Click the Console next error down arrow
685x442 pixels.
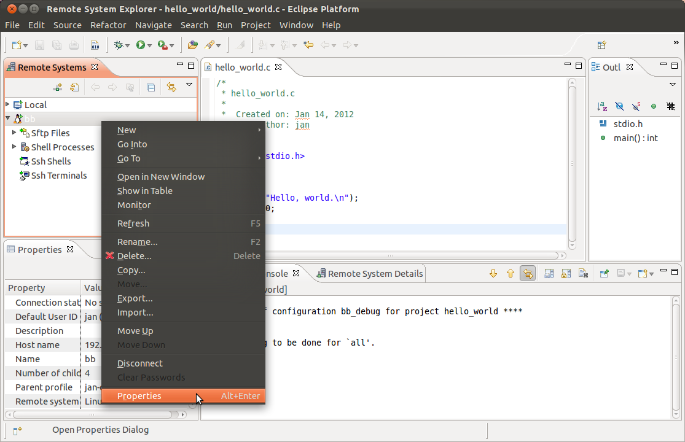[x=493, y=274]
